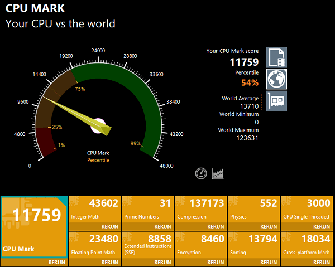Click the 24000 gauge scale label
Viewport: 335px width, 267px height.
[x=98, y=51]
